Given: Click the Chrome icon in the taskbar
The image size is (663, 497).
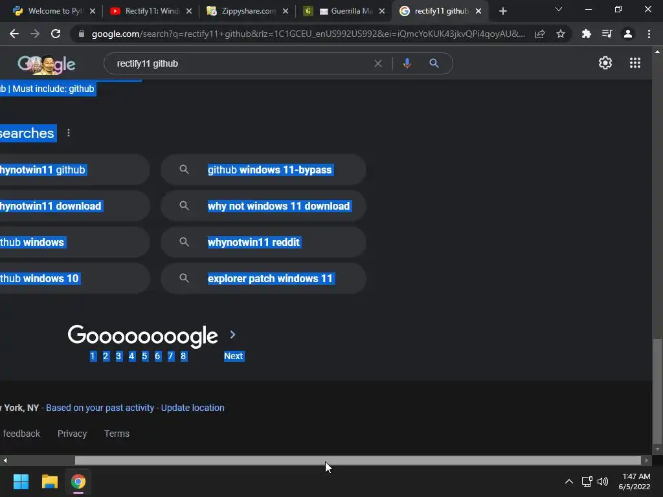Looking at the screenshot, I should point(78,481).
